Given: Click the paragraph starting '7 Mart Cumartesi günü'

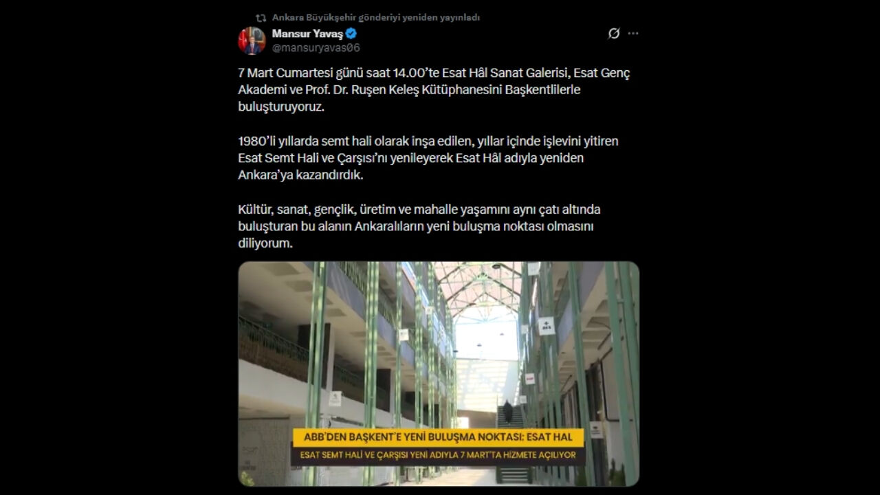Looking at the screenshot, I should [x=434, y=90].
